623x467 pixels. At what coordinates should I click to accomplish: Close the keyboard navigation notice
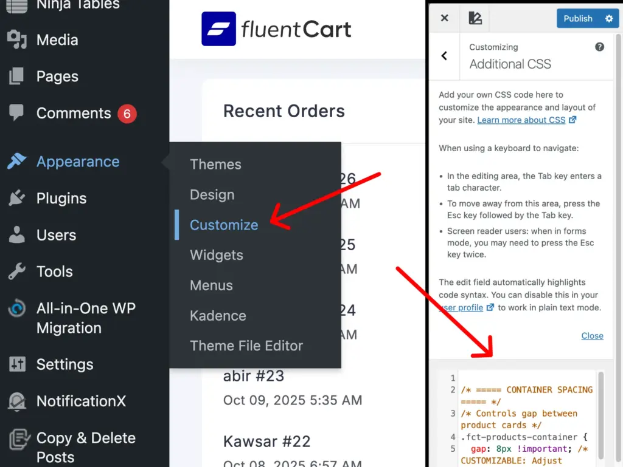[592, 335]
